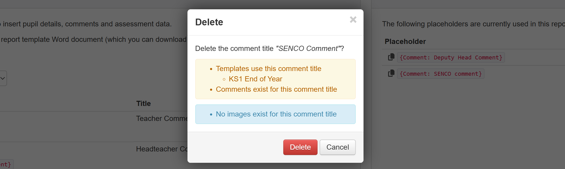Click the 'Templates use this comment title' warning
The image size is (565, 169).
coord(268,69)
